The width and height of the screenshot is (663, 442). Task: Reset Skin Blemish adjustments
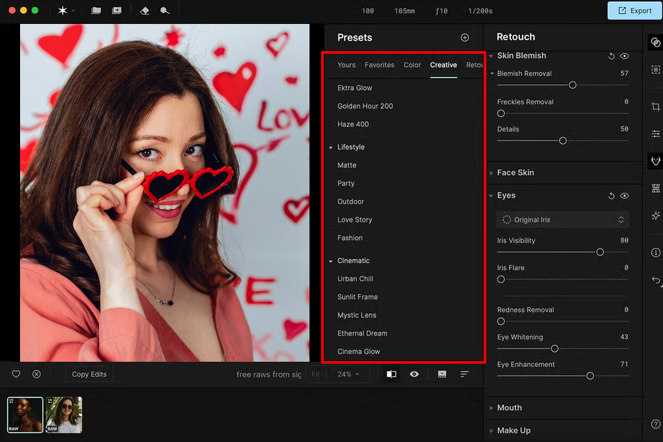tap(611, 56)
